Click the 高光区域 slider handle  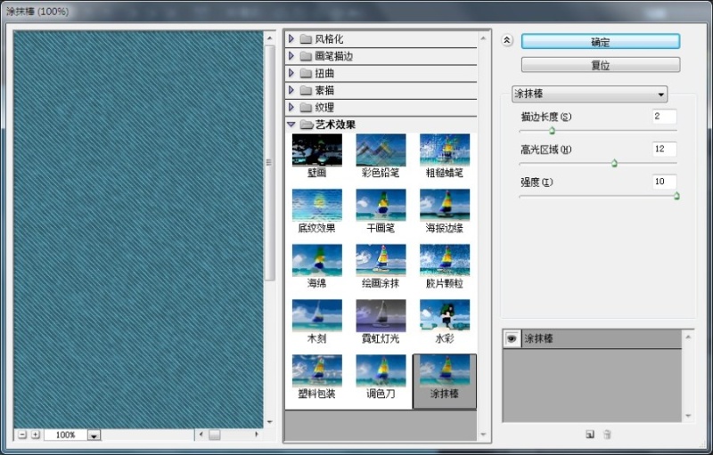pyautogui.click(x=614, y=163)
